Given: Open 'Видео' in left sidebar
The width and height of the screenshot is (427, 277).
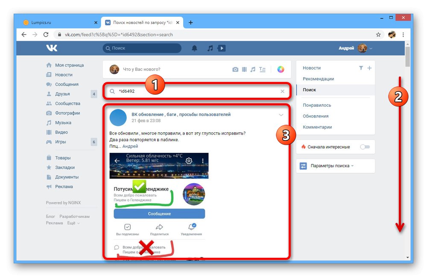Looking at the screenshot, I should coord(61,132).
